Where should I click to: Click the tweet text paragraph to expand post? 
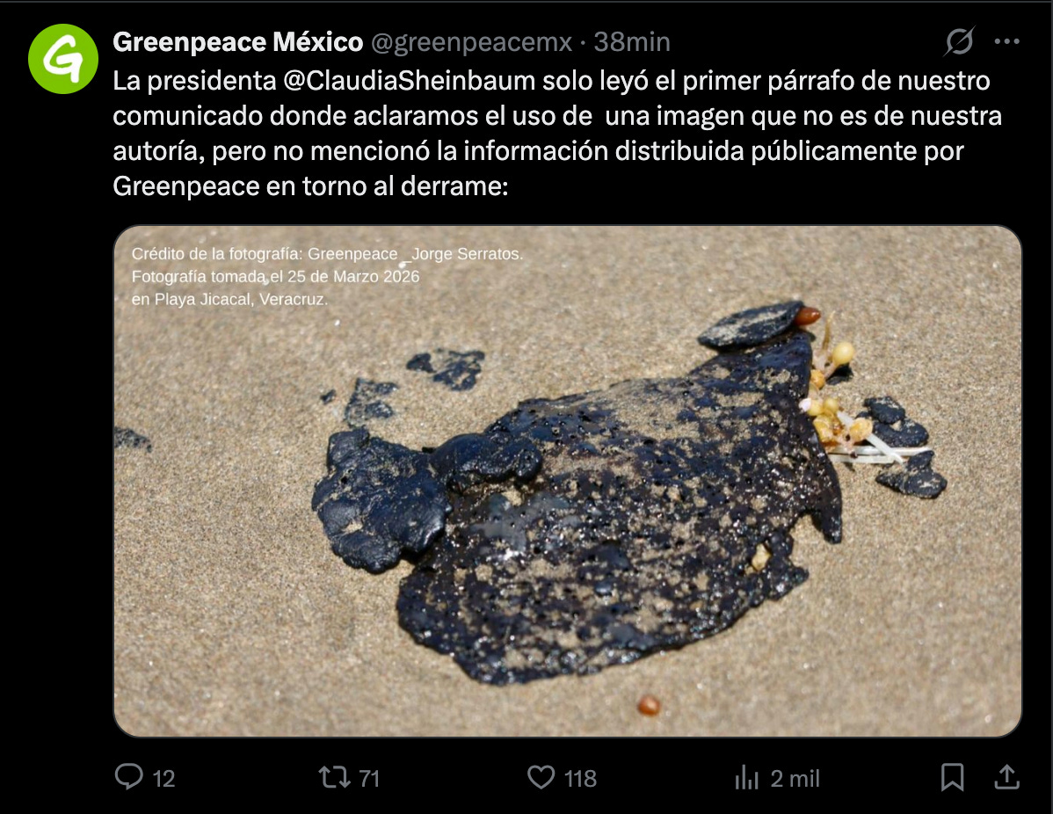pyautogui.click(x=557, y=133)
